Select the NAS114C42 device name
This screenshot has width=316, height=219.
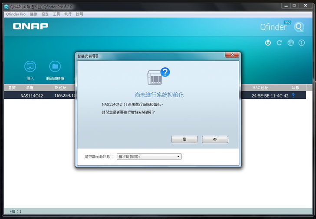pyautogui.click(x=32, y=96)
